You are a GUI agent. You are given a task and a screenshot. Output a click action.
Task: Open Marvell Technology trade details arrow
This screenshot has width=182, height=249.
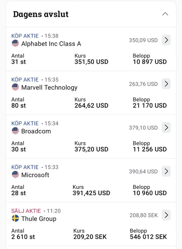pyautogui.click(x=166, y=84)
